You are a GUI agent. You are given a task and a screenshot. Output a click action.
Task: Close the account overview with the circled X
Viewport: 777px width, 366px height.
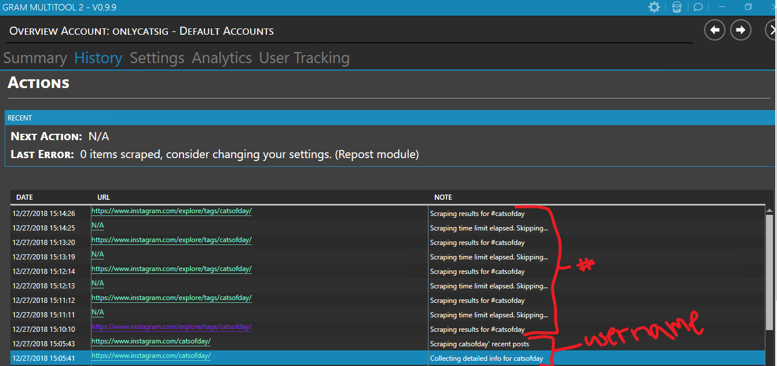pyautogui.click(x=772, y=30)
